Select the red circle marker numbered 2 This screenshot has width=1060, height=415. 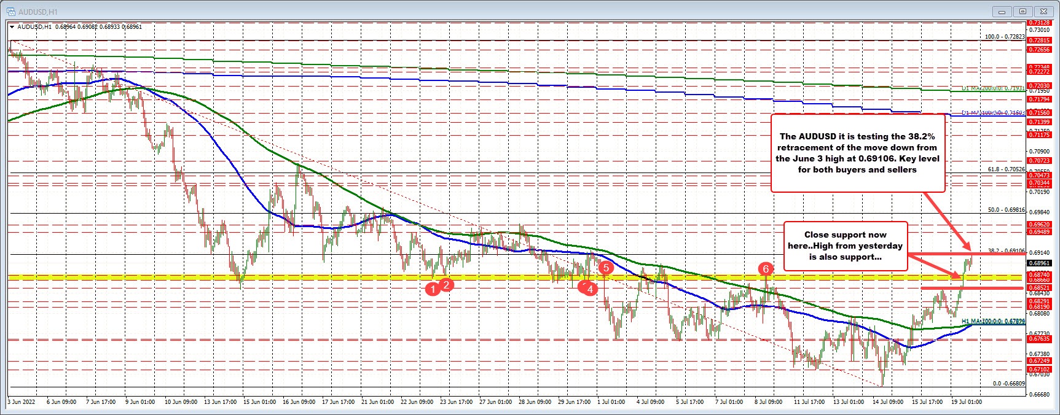(447, 284)
